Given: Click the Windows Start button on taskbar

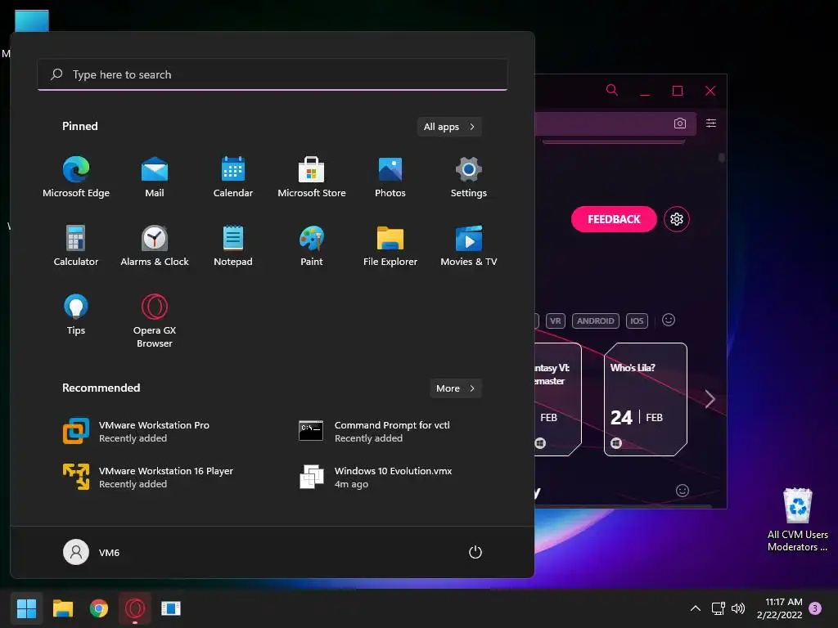Looking at the screenshot, I should tap(26, 608).
